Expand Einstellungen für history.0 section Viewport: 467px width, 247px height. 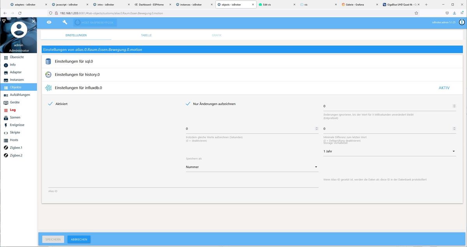pos(252,74)
